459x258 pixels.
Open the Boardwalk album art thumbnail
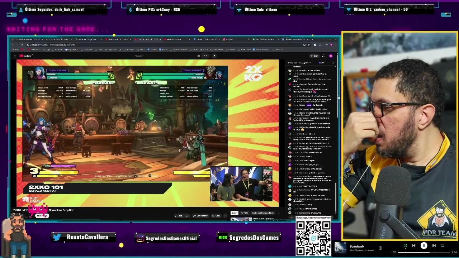point(340,248)
